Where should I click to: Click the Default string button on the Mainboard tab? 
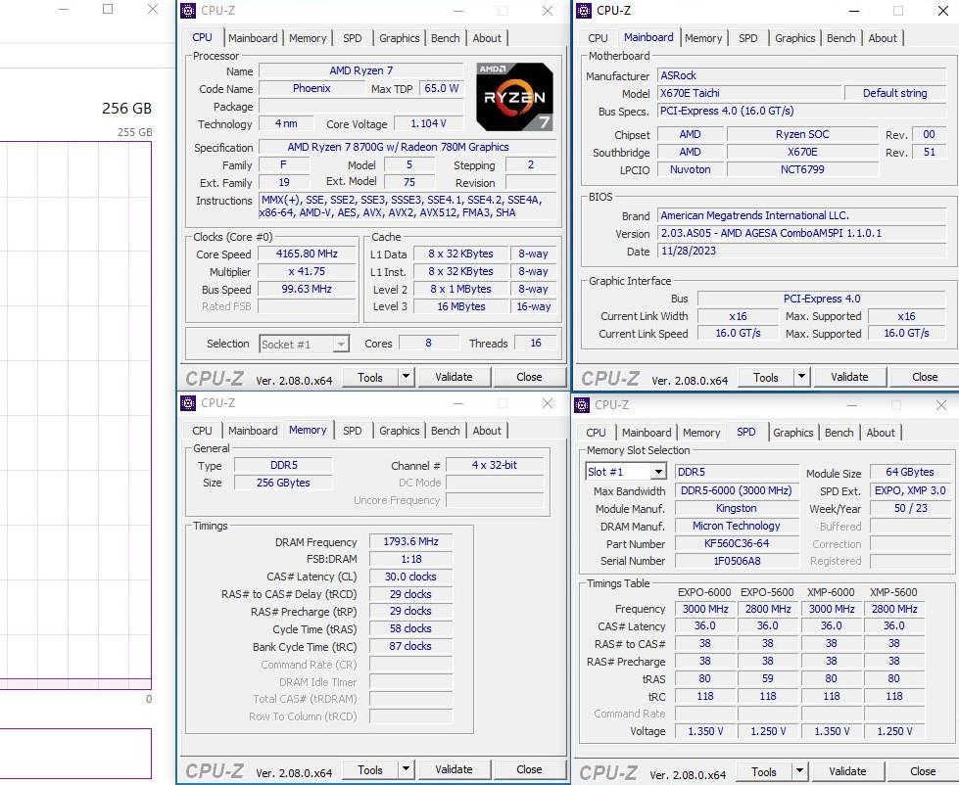point(894,92)
